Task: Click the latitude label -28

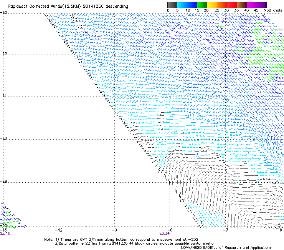Action: 3,182
